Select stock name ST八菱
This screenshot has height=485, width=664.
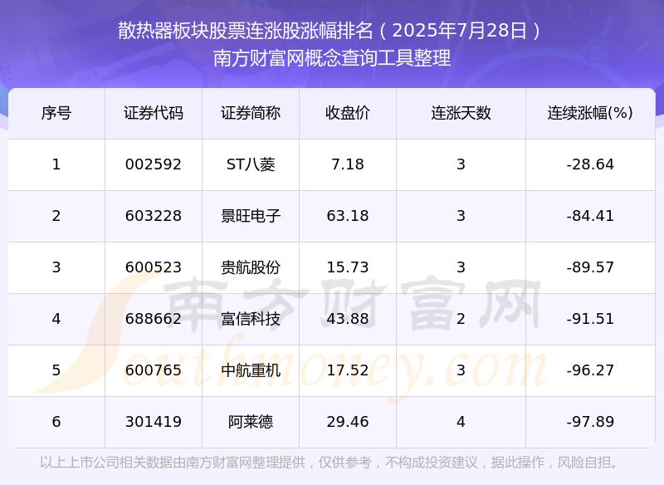coord(251,164)
